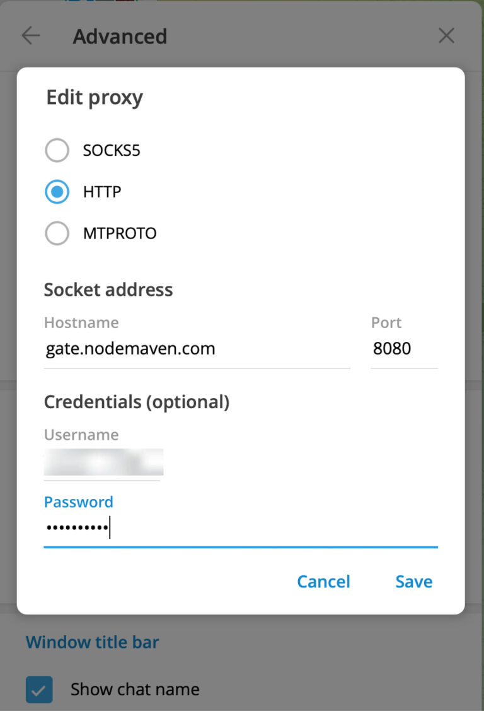Select the hostname text gate.nodemaven.com

(x=130, y=348)
